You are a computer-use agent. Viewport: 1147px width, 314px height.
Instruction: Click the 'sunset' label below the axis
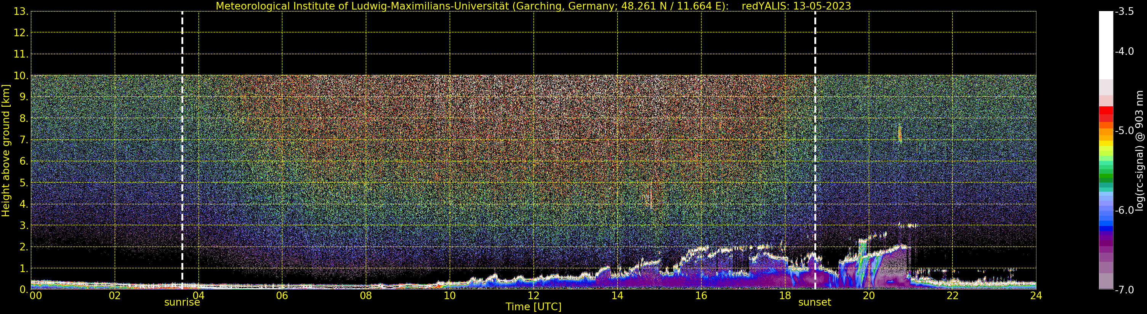pos(814,303)
